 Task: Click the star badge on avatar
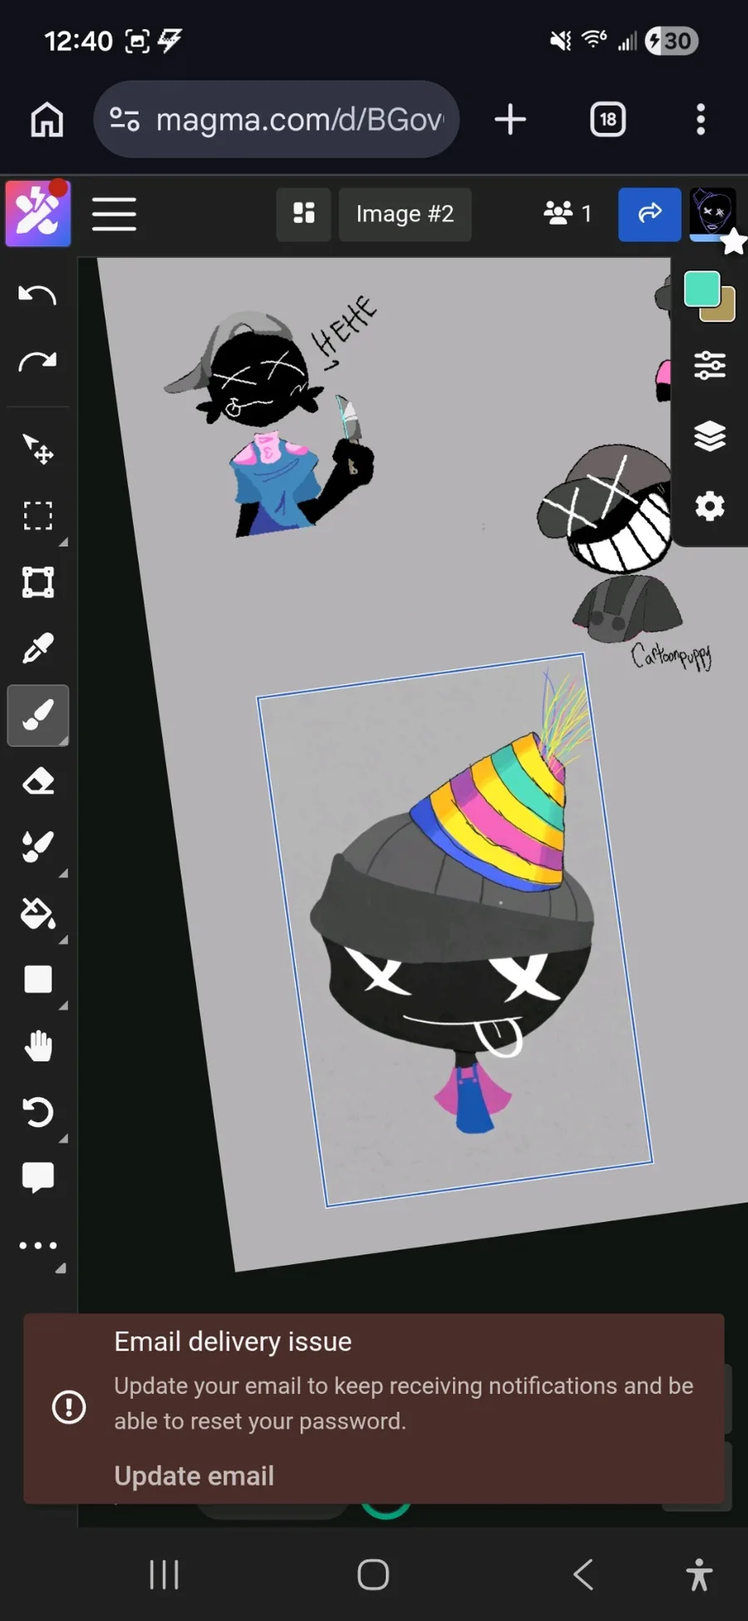[x=734, y=243]
